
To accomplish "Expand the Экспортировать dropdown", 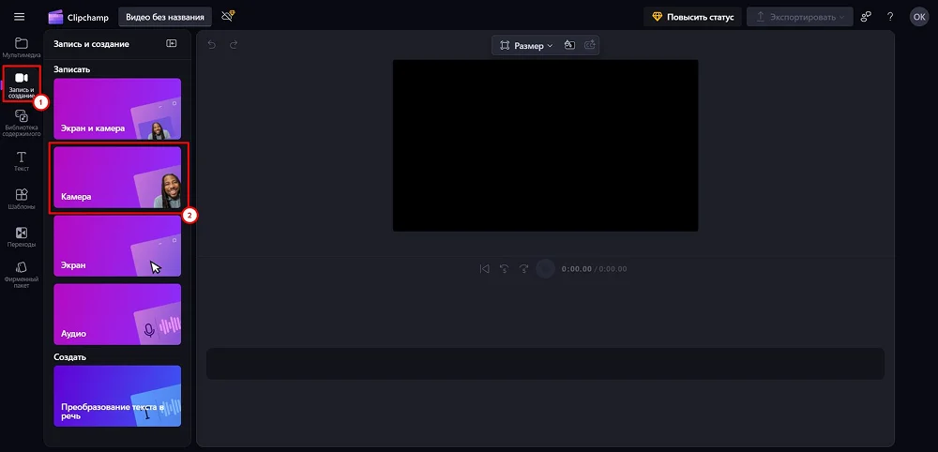I will pyautogui.click(x=799, y=17).
